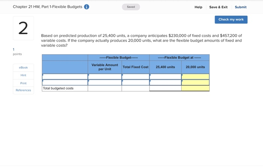Click the Check my work button
The width and height of the screenshot is (263, 167).
231,19
